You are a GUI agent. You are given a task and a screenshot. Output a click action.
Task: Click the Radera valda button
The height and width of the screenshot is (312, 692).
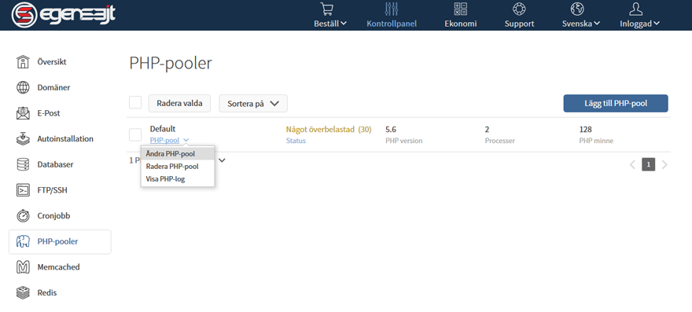click(x=179, y=103)
